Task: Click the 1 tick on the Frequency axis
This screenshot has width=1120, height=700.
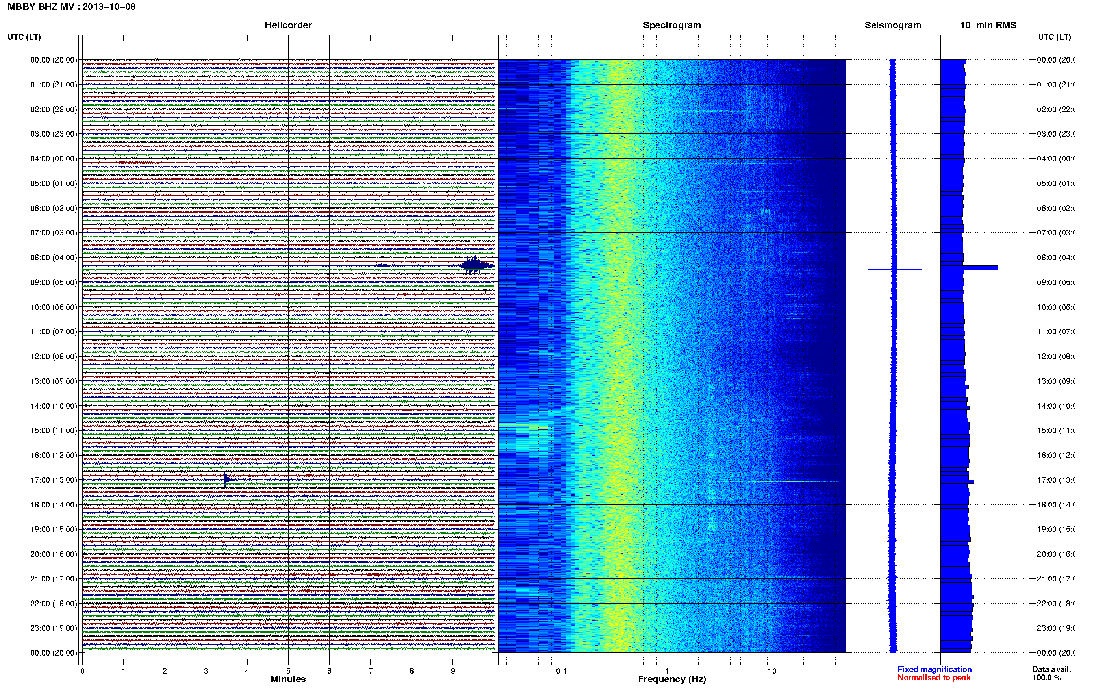Action: (x=667, y=671)
